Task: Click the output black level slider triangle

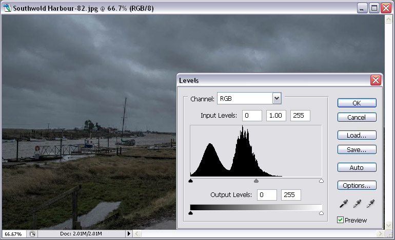Action: (x=191, y=213)
